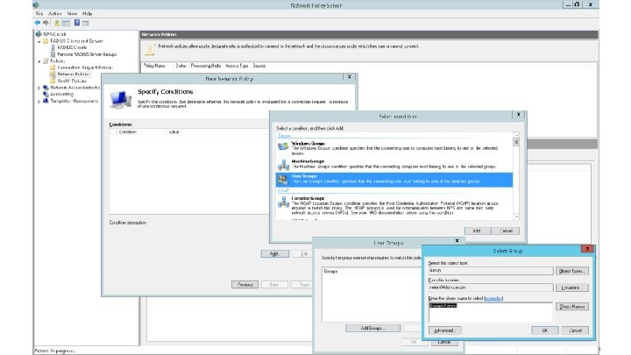Click the Machine Groups condition icon
The height and width of the screenshot is (355, 631).
click(x=283, y=164)
